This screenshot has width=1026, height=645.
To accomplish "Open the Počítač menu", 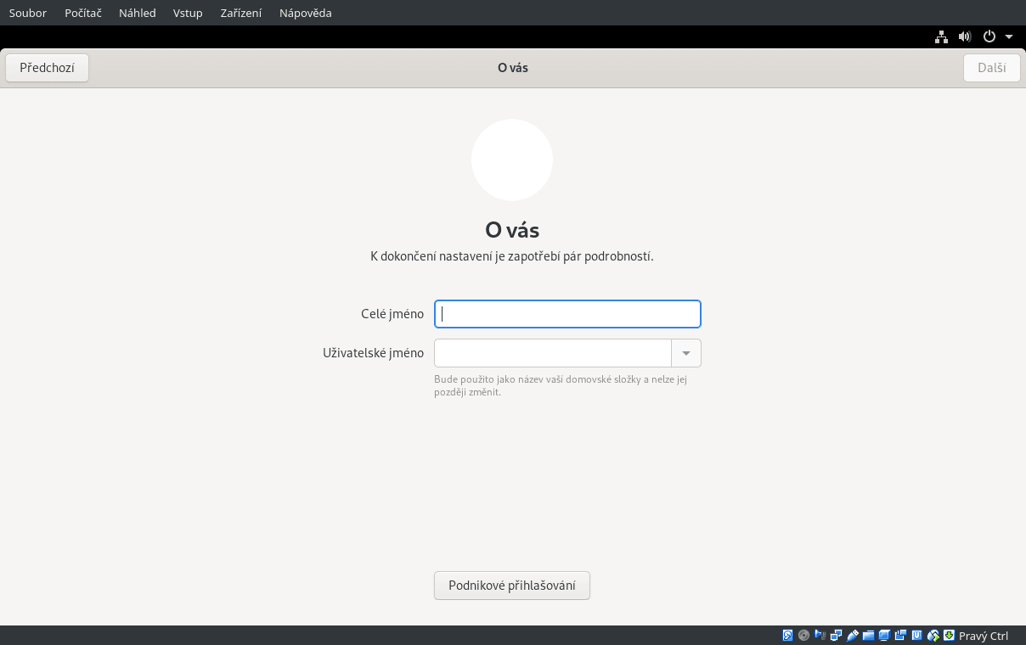I will [x=83, y=13].
